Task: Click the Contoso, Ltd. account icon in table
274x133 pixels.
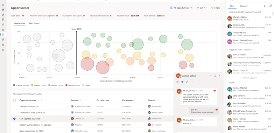Action: [72, 119]
